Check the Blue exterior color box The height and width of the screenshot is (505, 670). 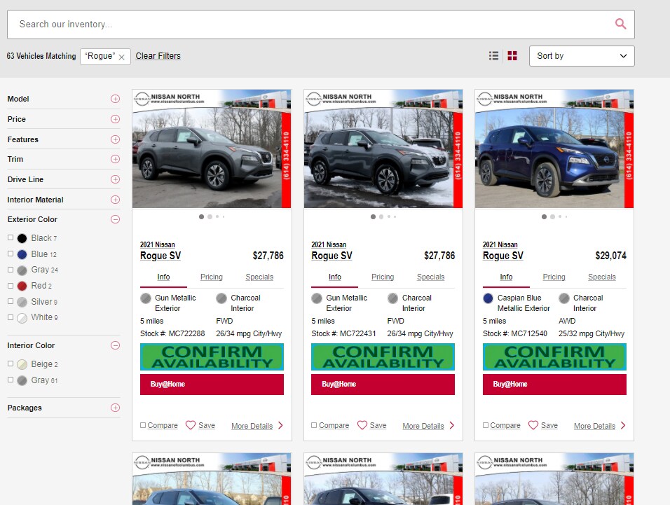click(x=11, y=254)
